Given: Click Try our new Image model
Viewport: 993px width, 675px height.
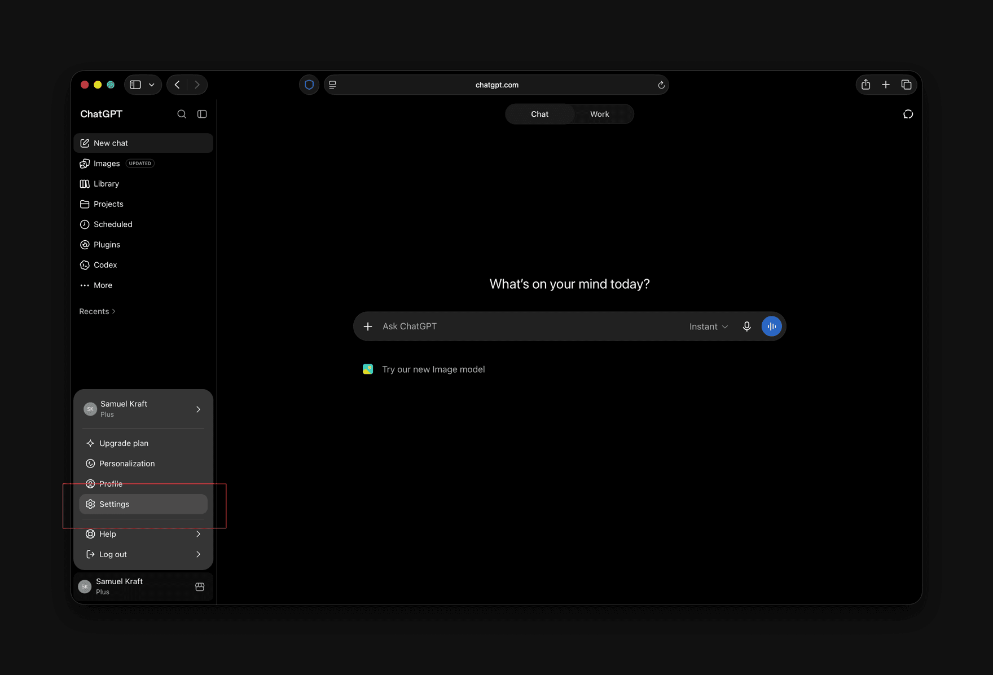Looking at the screenshot, I should pos(433,369).
